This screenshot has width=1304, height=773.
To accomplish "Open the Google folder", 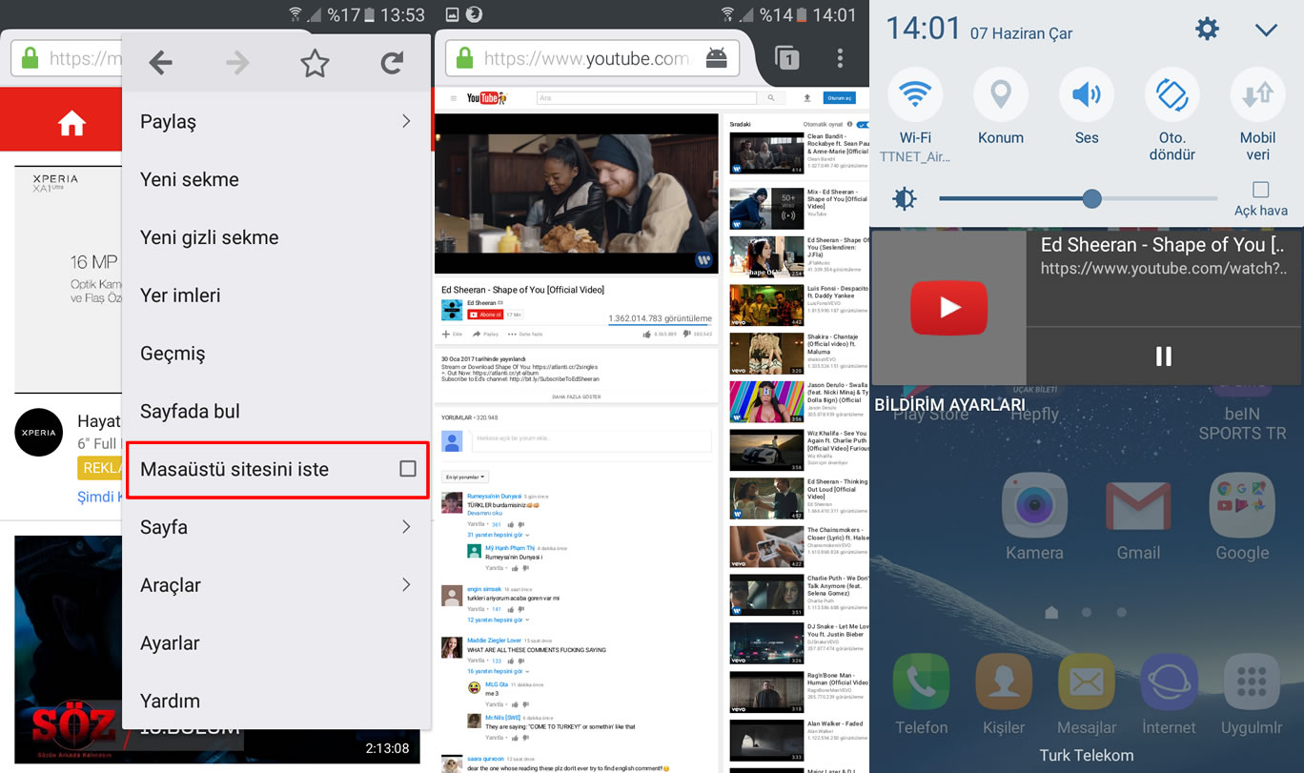I will [x=1242, y=506].
